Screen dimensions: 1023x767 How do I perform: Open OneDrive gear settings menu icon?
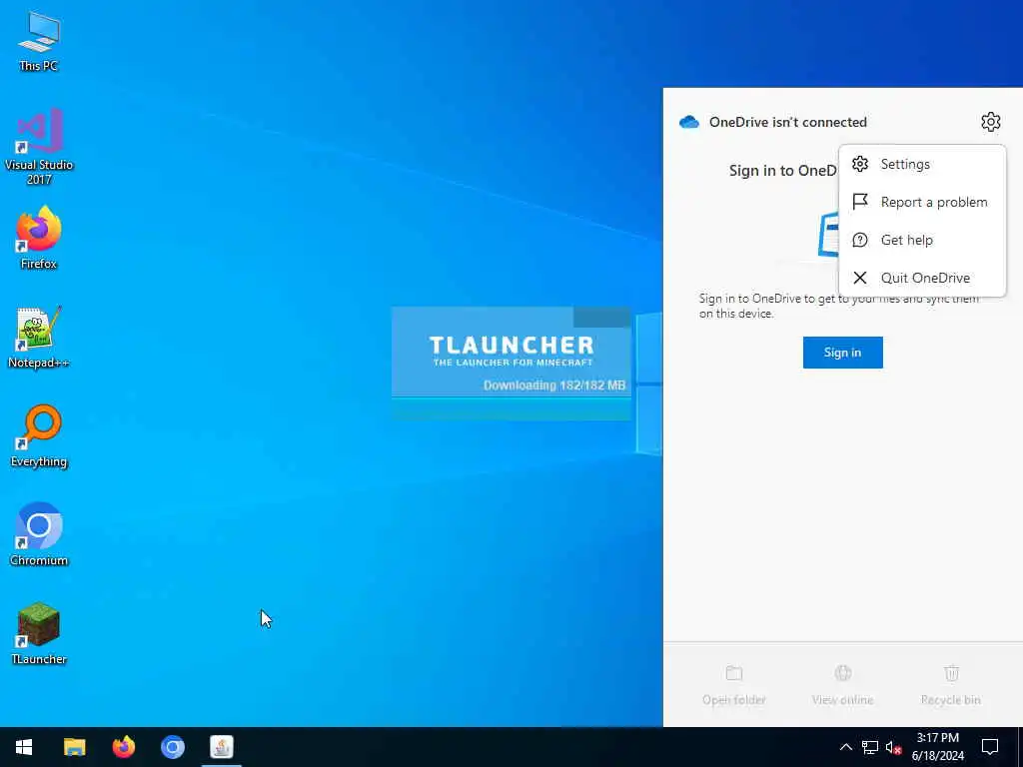coord(990,122)
